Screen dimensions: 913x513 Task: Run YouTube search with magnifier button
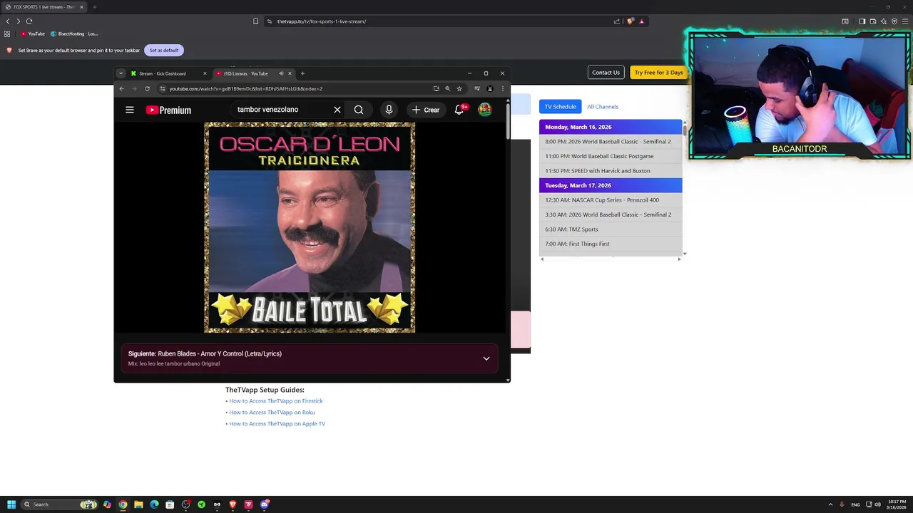tap(359, 110)
